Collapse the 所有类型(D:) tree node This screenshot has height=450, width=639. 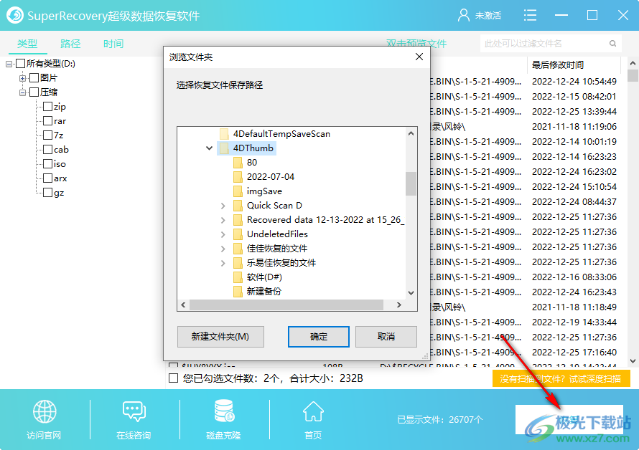pos(9,64)
